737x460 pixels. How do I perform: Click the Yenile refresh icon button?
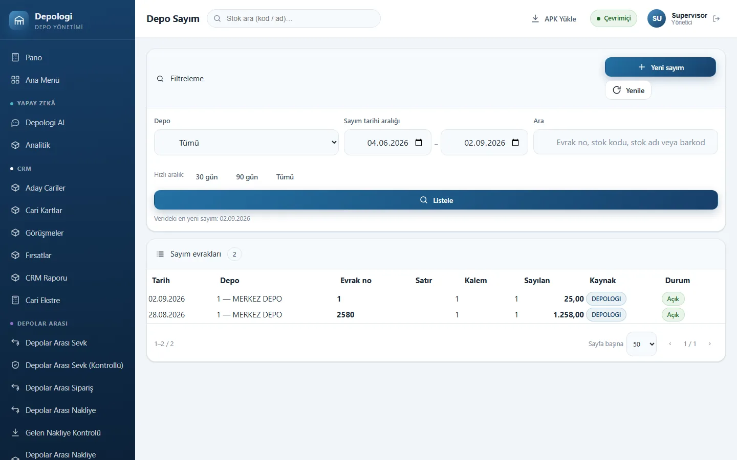click(628, 90)
